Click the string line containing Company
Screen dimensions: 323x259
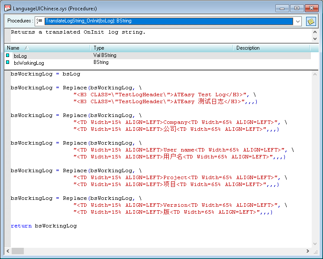pyautogui.click(x=180, y=123)
